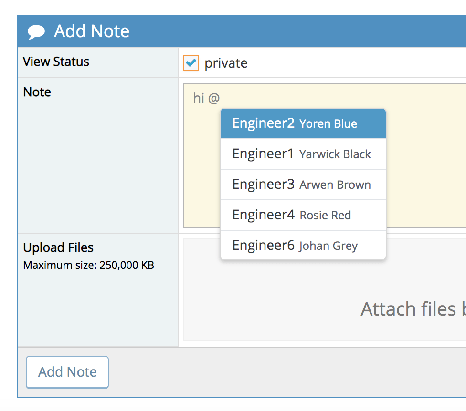Click the "Johan Grey" full name

pos(328,246)
